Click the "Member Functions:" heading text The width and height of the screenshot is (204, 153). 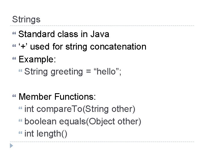(x=58, y=97)
